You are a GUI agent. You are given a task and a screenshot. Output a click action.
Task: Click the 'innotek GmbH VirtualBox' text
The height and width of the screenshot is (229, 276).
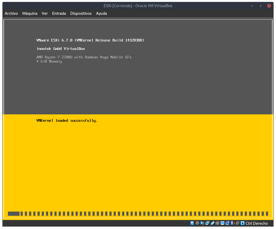pyautogui.click(x=61, y=49)
